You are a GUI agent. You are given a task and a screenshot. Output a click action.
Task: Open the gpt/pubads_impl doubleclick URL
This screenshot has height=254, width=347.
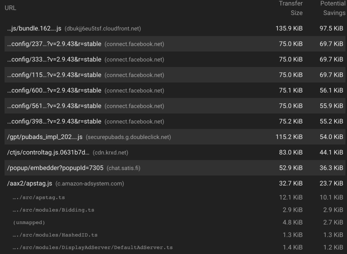pyautogui.click(x=45, y=137)
